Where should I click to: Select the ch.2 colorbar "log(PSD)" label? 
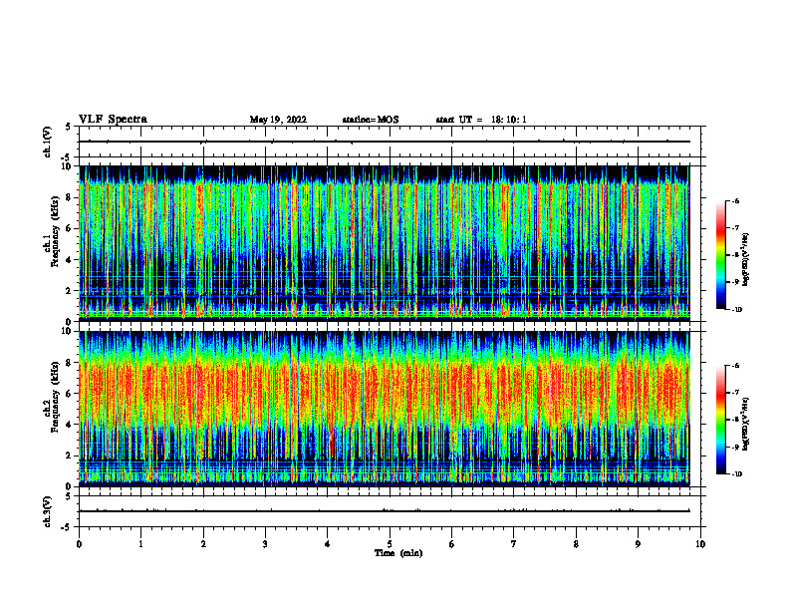pyautogui.click(x=746, y=424)
